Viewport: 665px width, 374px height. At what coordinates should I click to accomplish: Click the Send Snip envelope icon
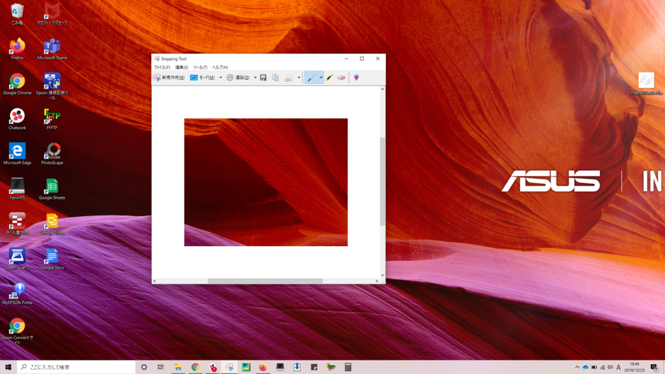pyautogui.click(x=289, y=77)
